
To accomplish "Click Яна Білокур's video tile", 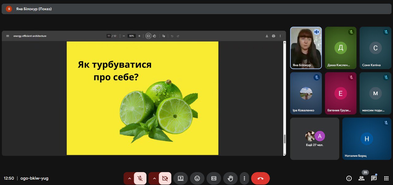I will pos(306,48).
